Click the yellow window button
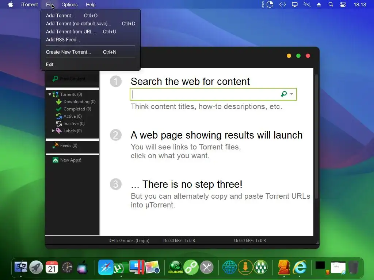Screen dimensions: 374x280 [x=289, y=56]
